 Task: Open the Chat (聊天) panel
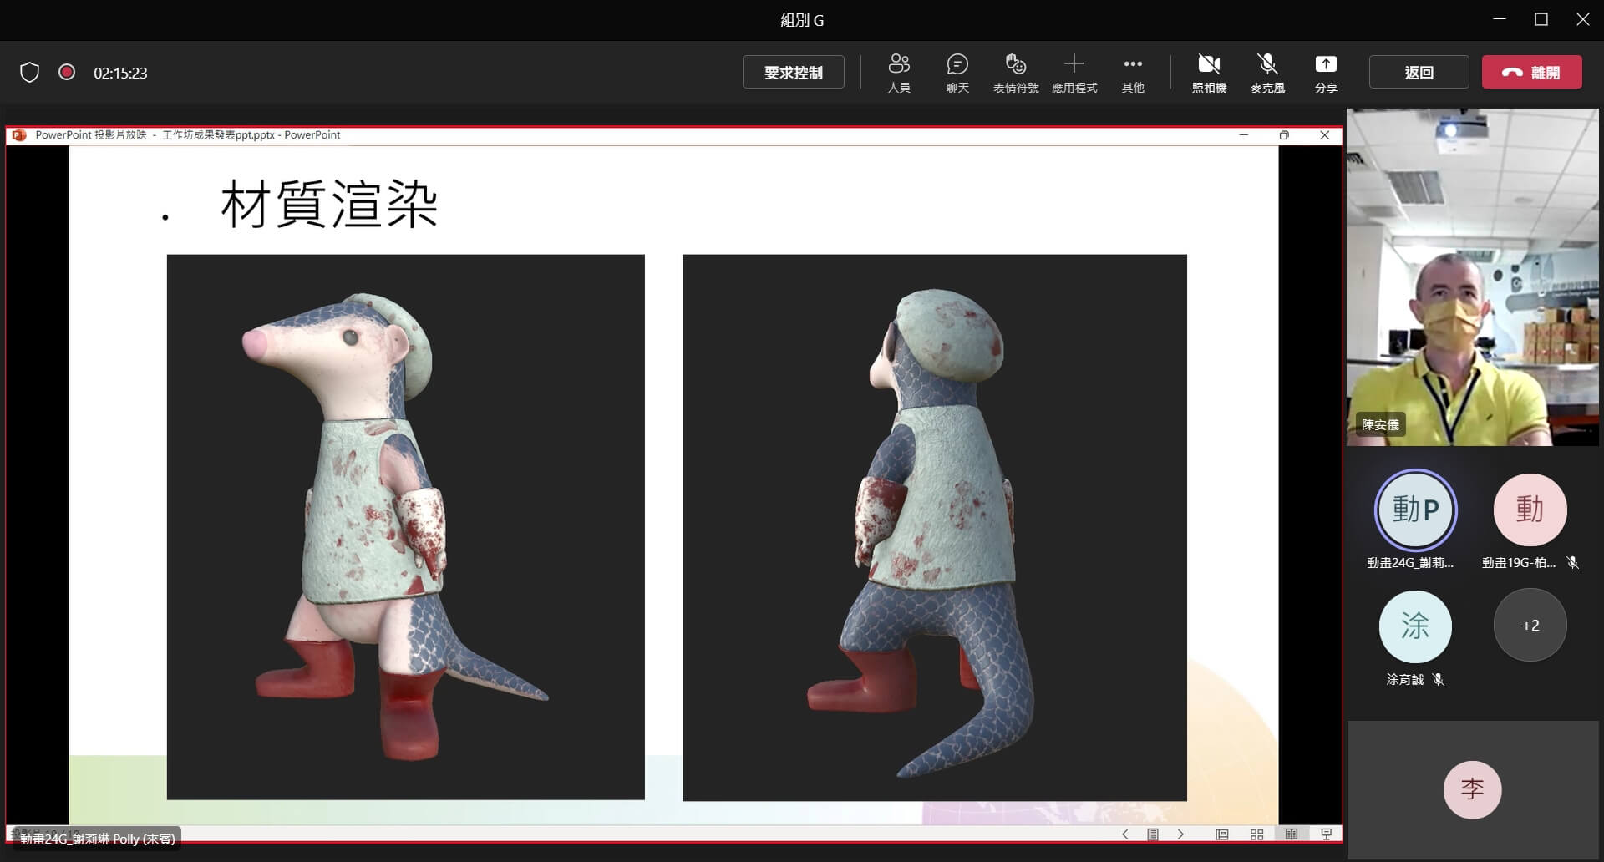(957, 72)
